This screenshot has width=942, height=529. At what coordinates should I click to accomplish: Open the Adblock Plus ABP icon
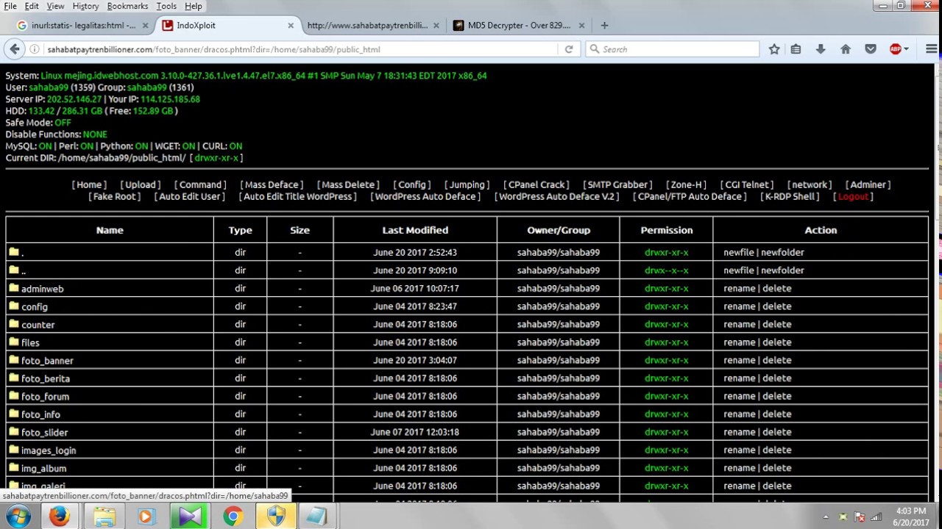[896, 49]
